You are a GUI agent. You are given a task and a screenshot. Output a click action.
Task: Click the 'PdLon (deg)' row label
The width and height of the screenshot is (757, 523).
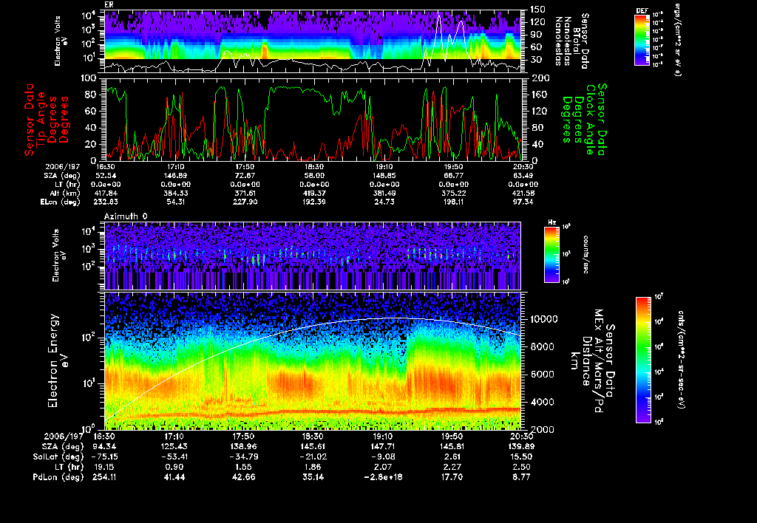tap(58, 476)
